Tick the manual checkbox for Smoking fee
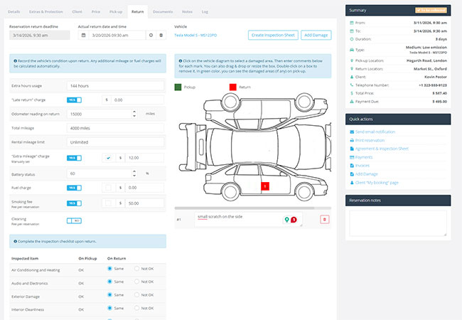The image size is (462, 320). click(x=109, y=203)
